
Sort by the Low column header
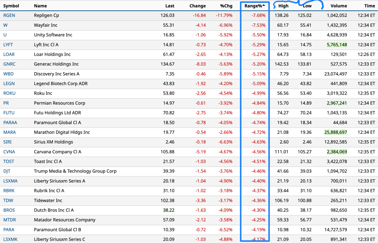pos(307,6)
